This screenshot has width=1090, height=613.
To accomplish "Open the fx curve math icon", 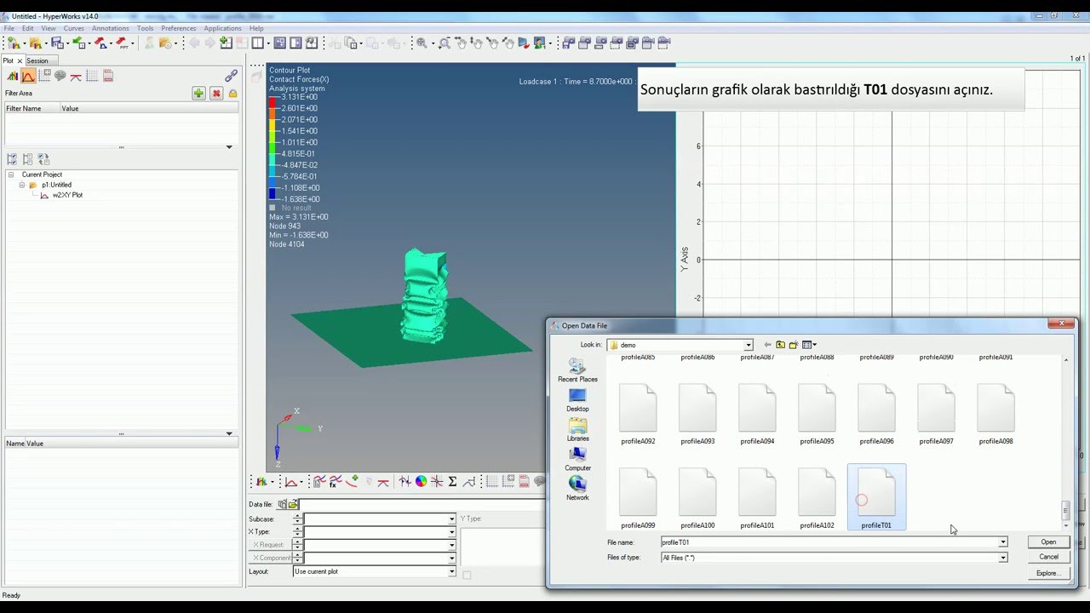I will click(x=336, y=482).
